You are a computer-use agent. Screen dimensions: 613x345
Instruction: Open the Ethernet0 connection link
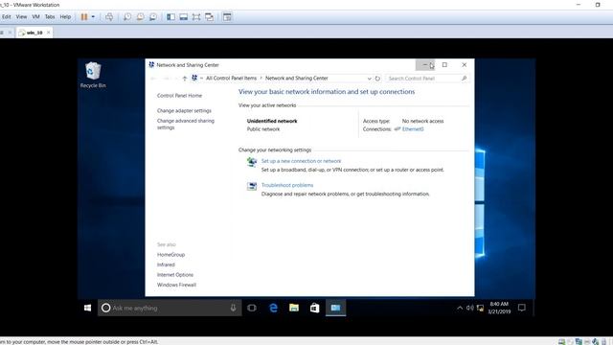point(413,129)
